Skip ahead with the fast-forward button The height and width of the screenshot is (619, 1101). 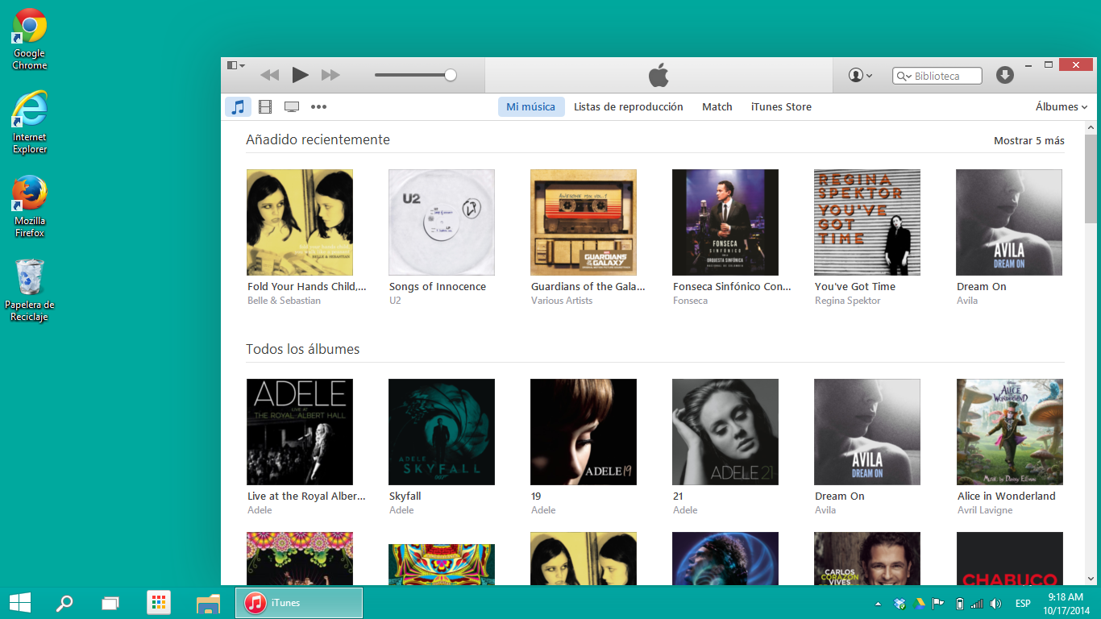tap(330, 75)
